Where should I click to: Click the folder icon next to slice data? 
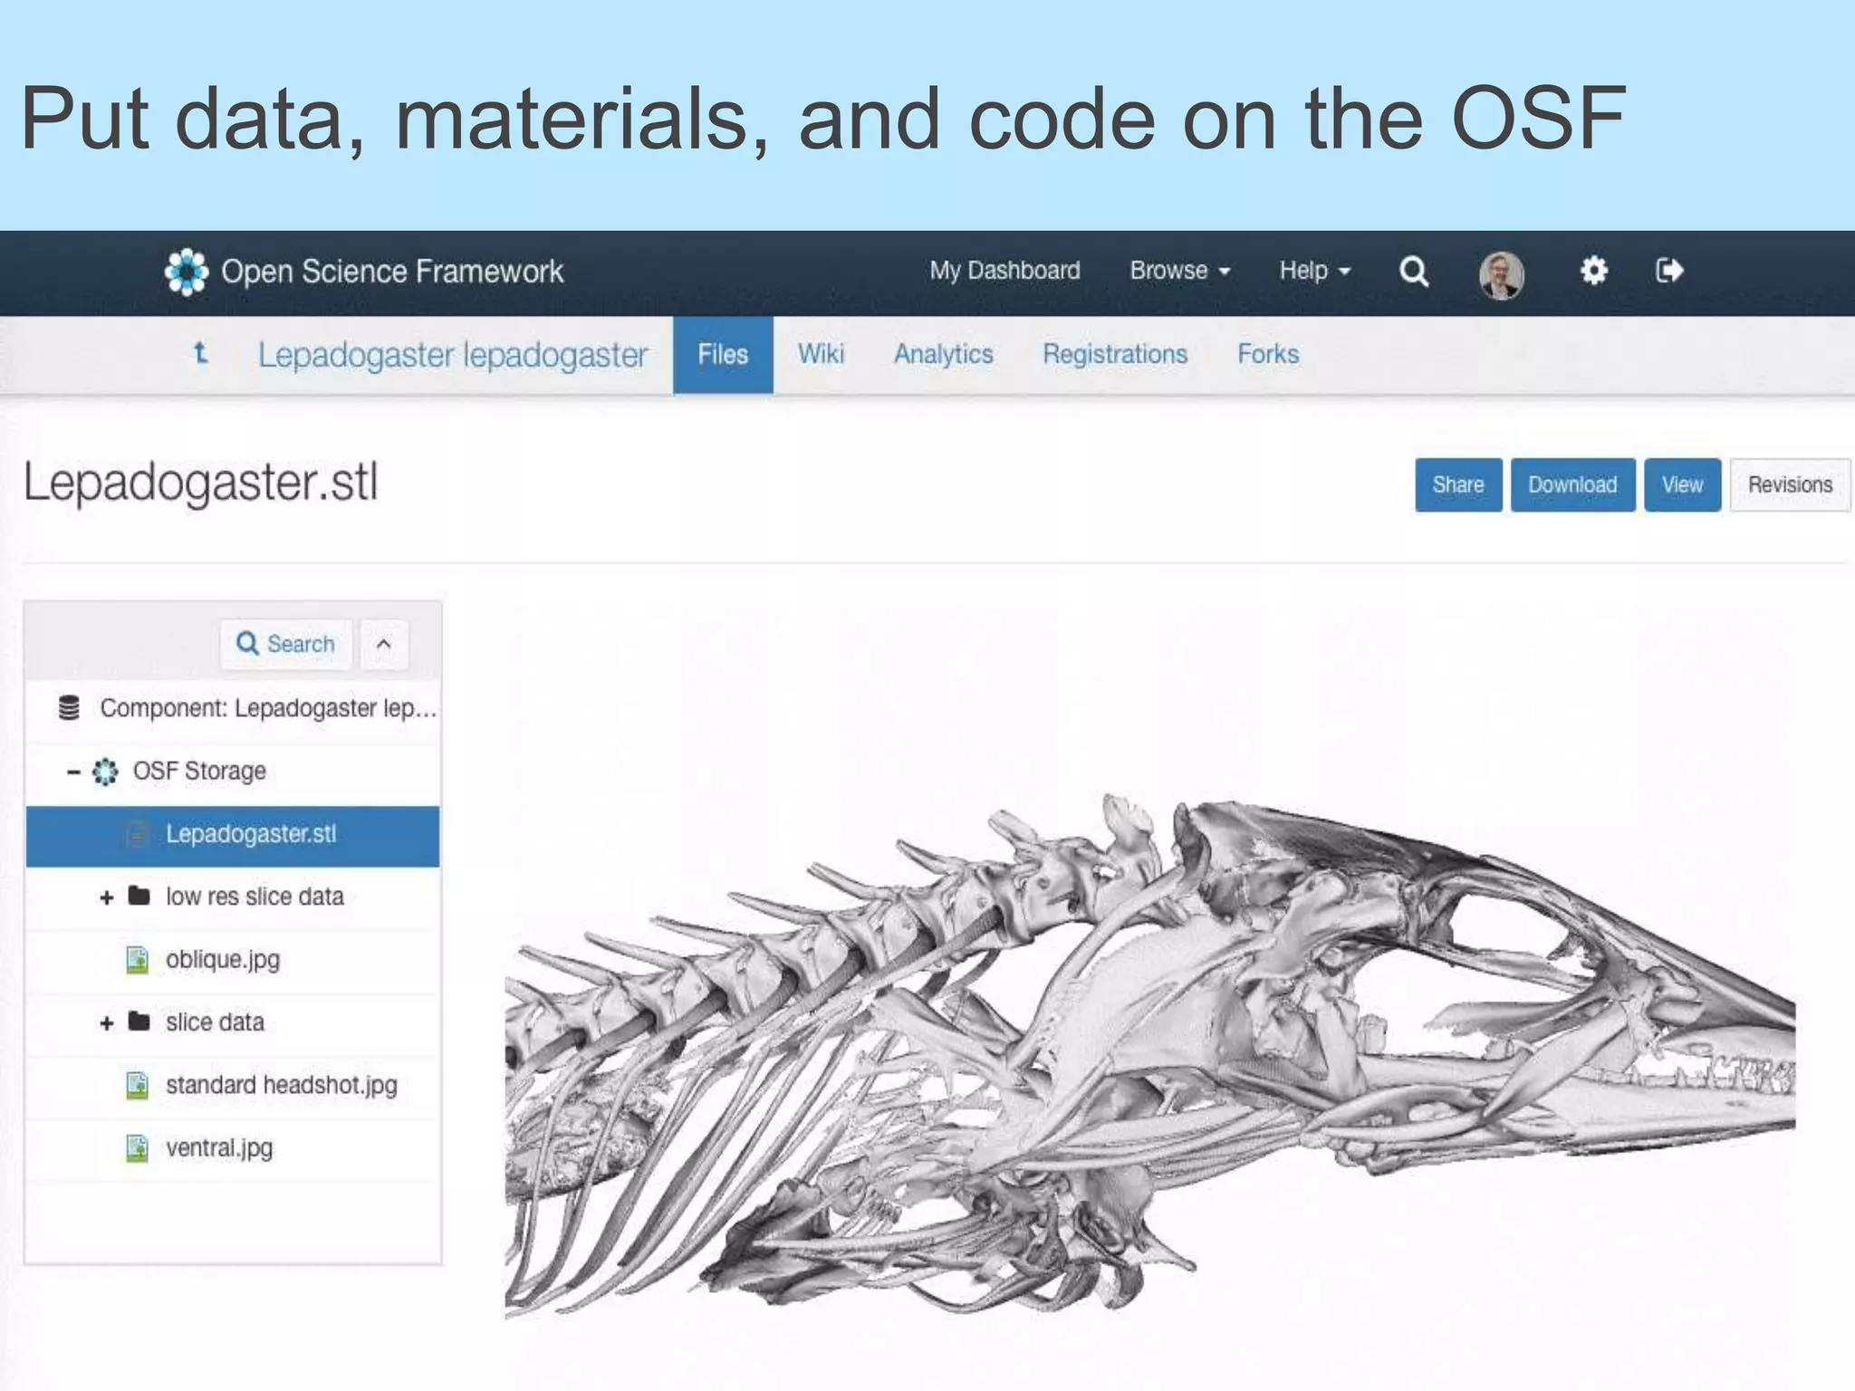click(x=139, y=1022)
